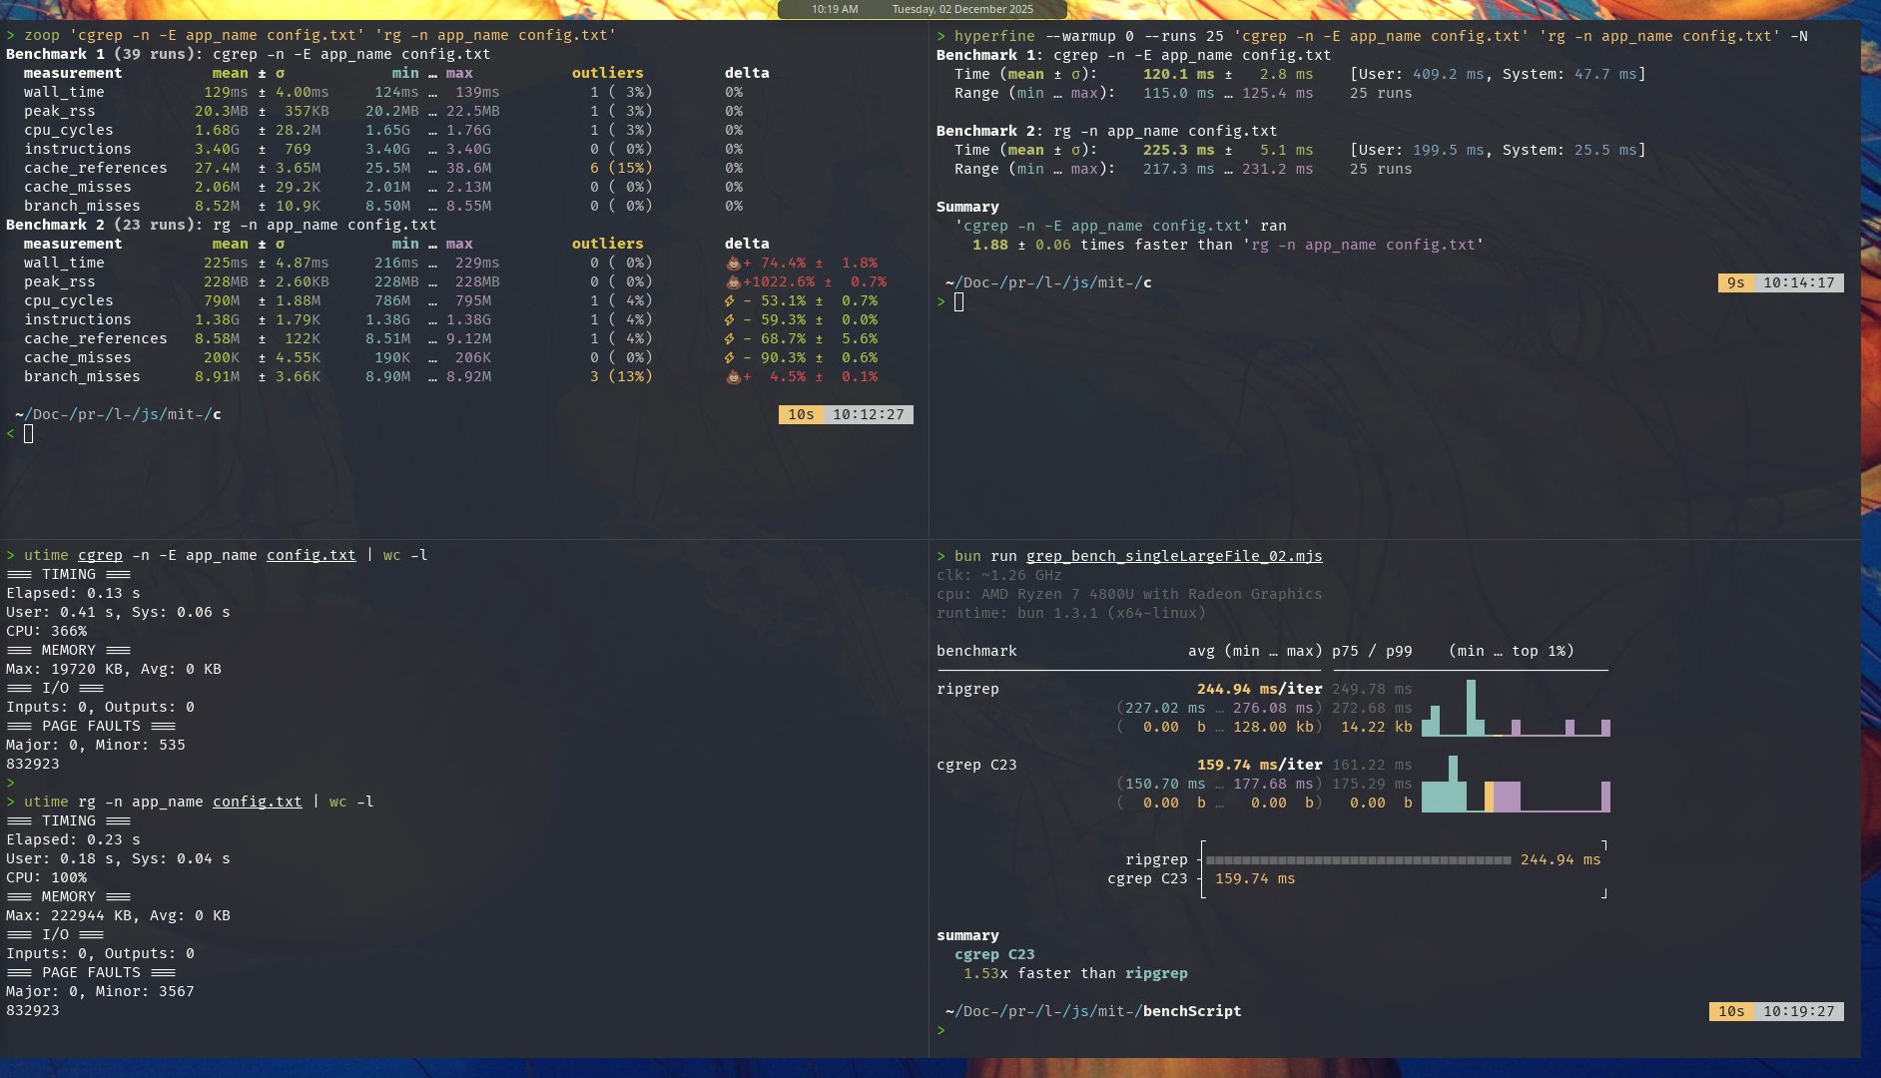Click the 10:19 AM clock in top bar

point(835,9)
